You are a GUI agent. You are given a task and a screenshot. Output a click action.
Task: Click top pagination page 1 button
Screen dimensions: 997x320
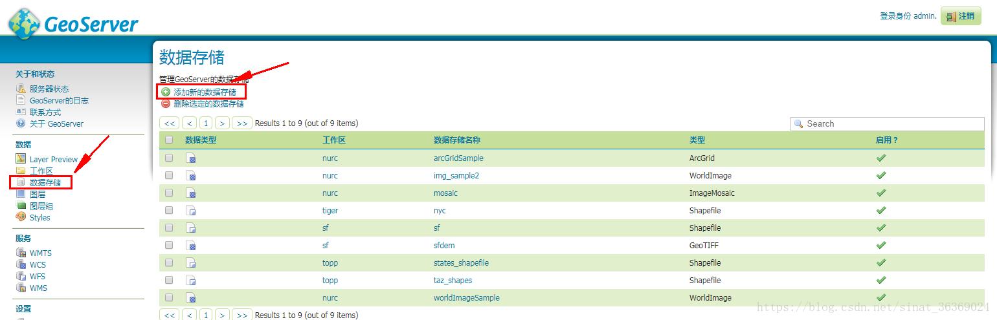[206, 123]
